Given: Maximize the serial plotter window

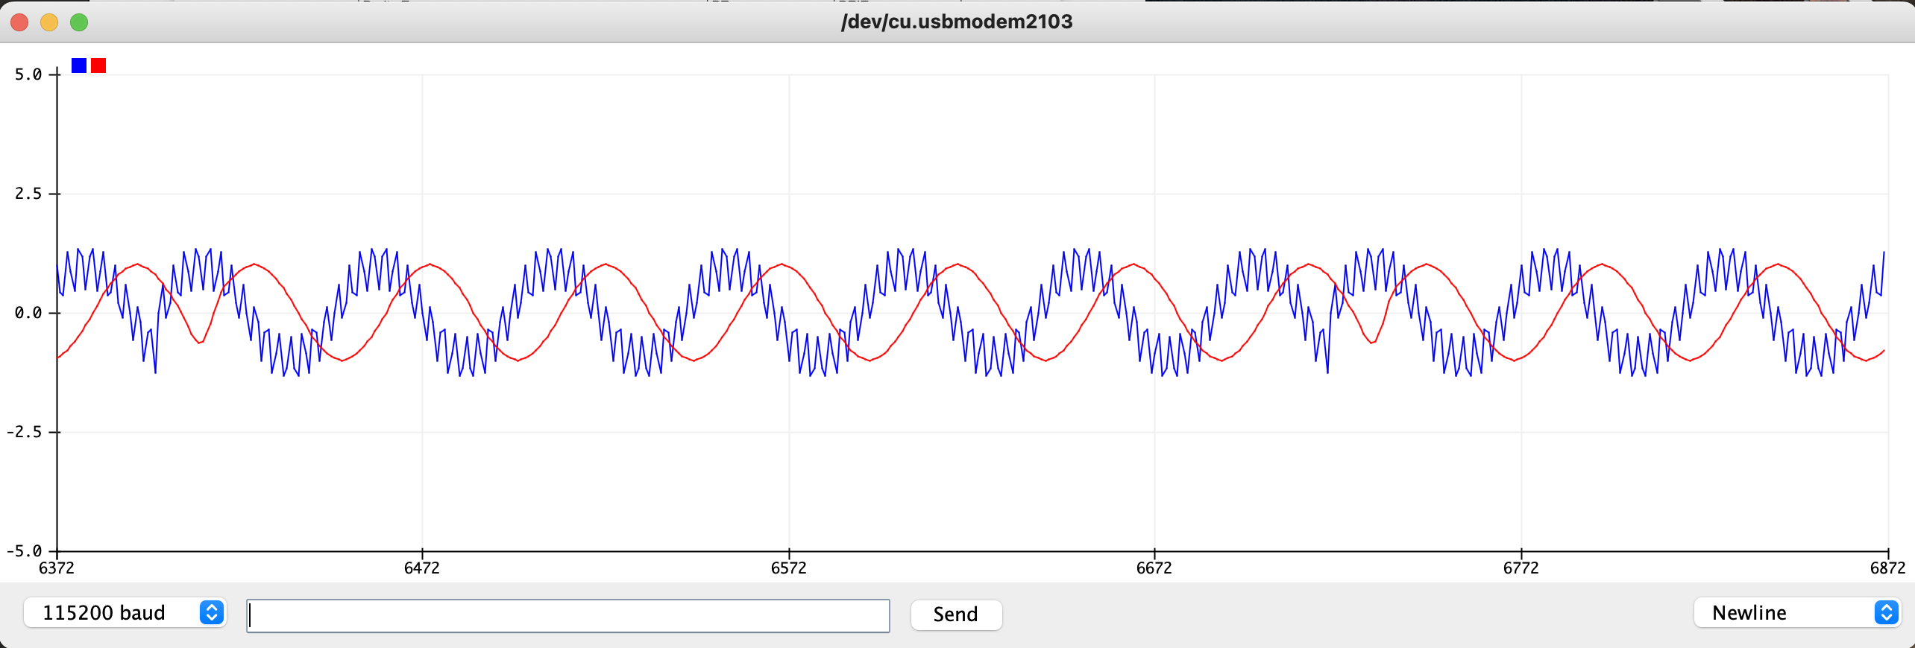Looking at the screenshot, I should pos(79,22).
